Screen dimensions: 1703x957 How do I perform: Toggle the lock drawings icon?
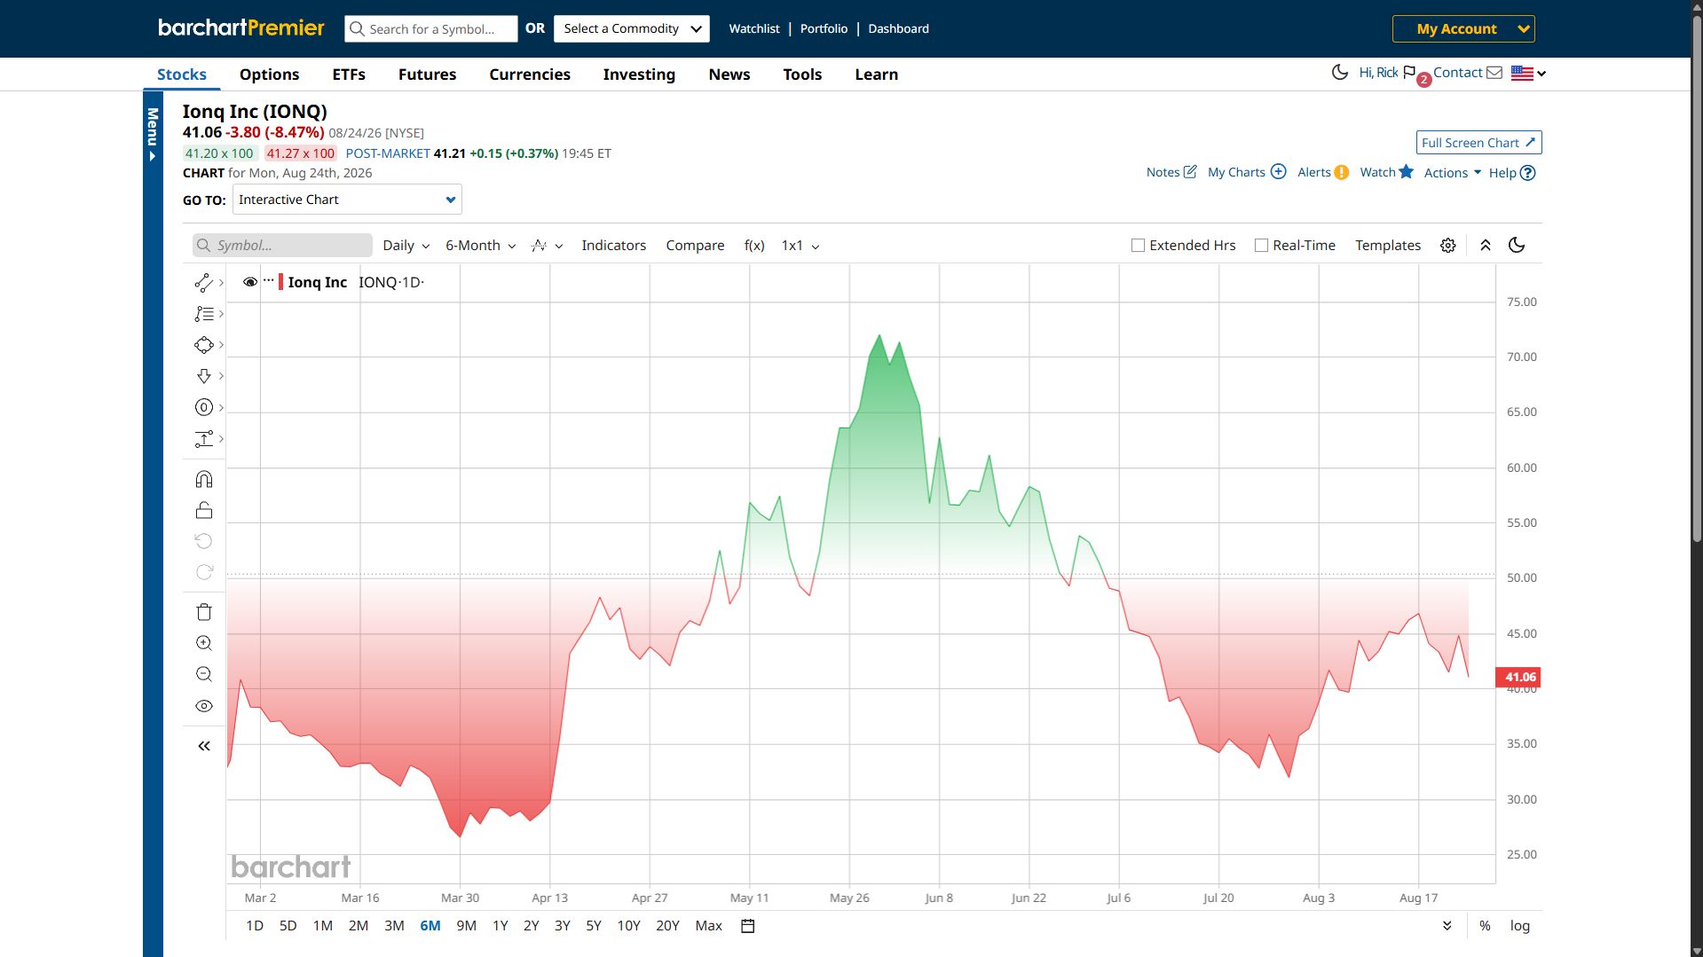[203, 510]
